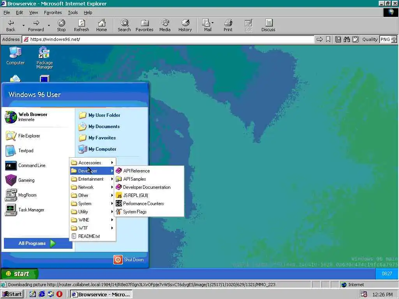Viewport: 399px width, 299px height.
Task: Open the Tools menu
Action: (72, 12)
